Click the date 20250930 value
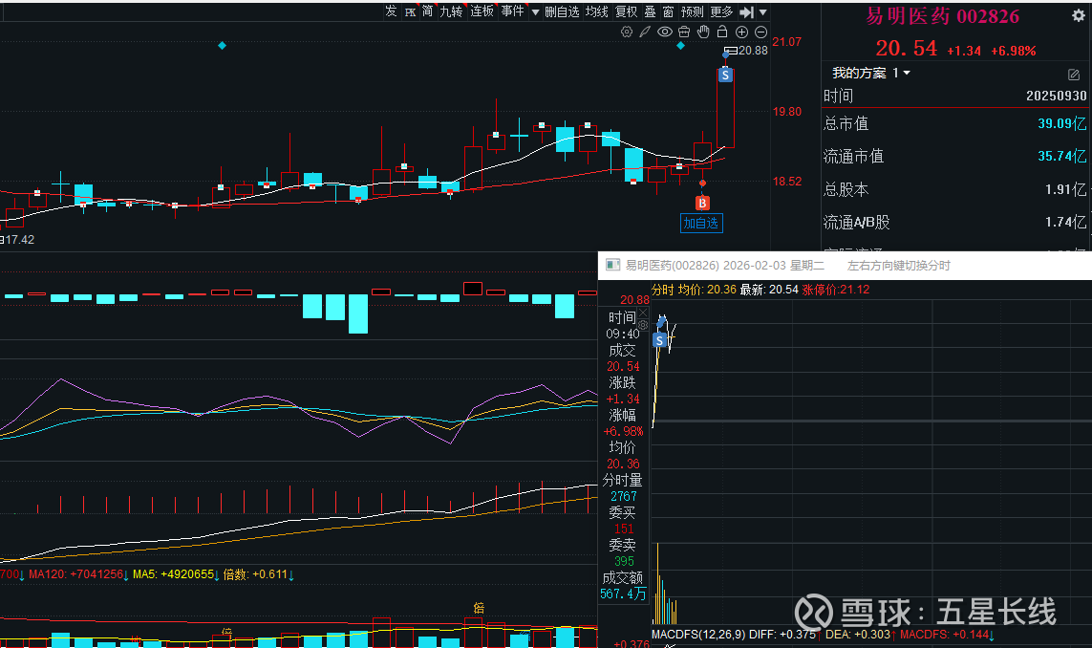The width and height of the screenshot is (1092, 648). point(1056,97)
